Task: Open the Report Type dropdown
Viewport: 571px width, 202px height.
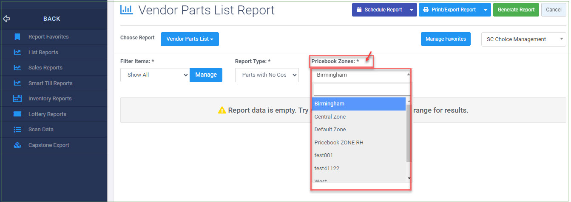Action: point(267,75)
